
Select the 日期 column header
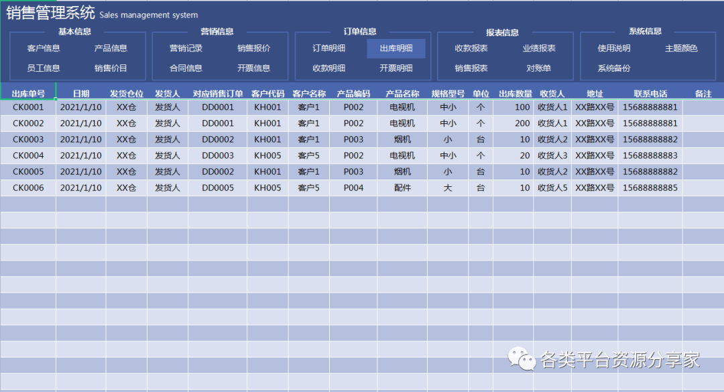81,94
